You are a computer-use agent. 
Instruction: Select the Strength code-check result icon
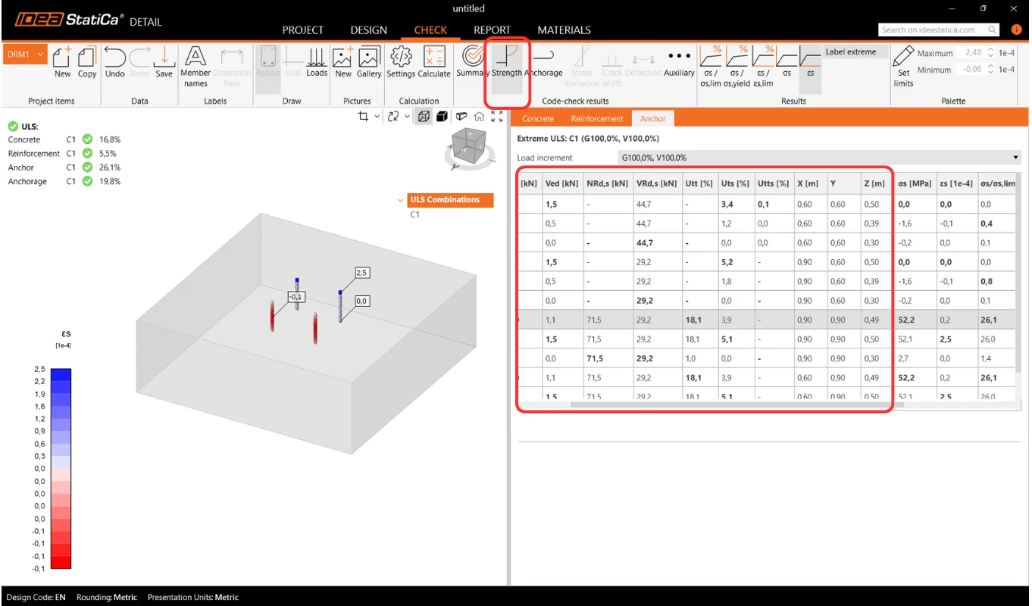tap(507, 61)
